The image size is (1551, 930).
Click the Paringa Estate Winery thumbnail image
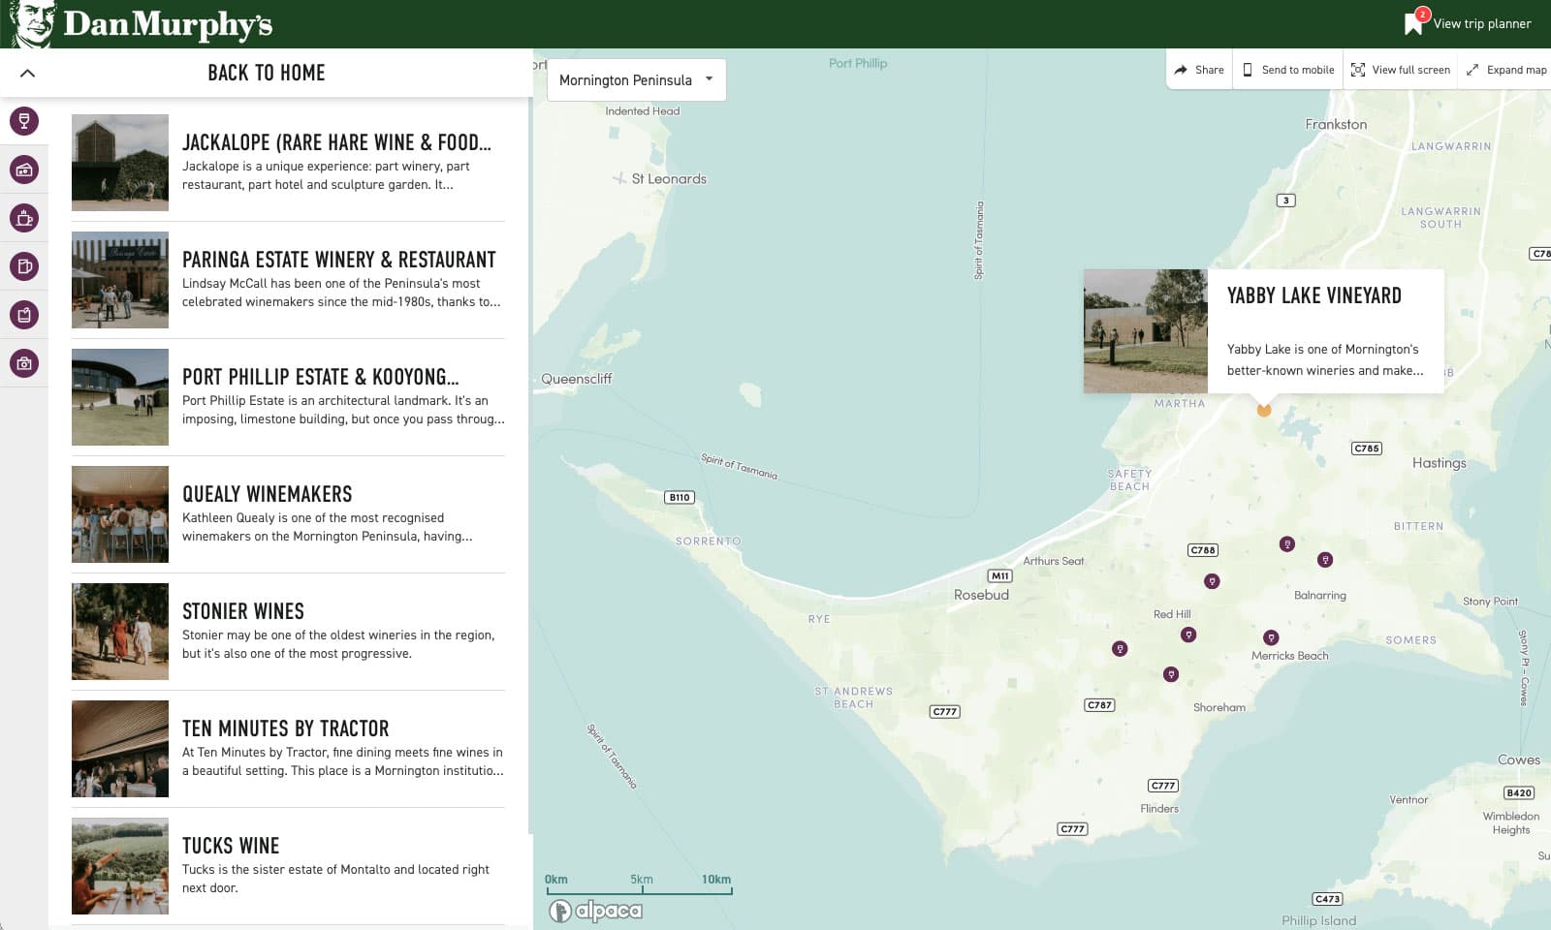point(119,279)
